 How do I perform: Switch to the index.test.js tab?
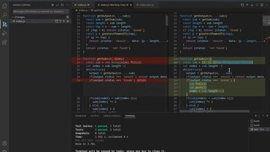coord(146,5)
